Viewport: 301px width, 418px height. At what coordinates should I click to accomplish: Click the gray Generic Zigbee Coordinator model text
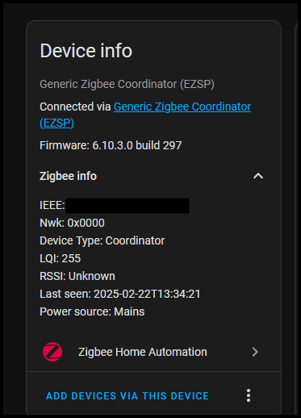(x=127, y=85)
